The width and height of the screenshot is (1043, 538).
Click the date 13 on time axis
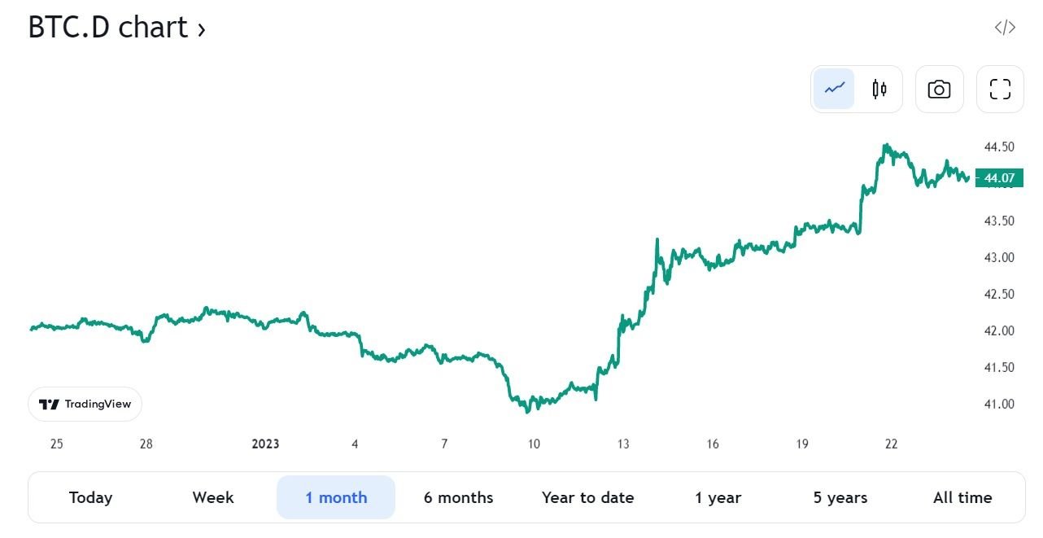tap(623, 444)
